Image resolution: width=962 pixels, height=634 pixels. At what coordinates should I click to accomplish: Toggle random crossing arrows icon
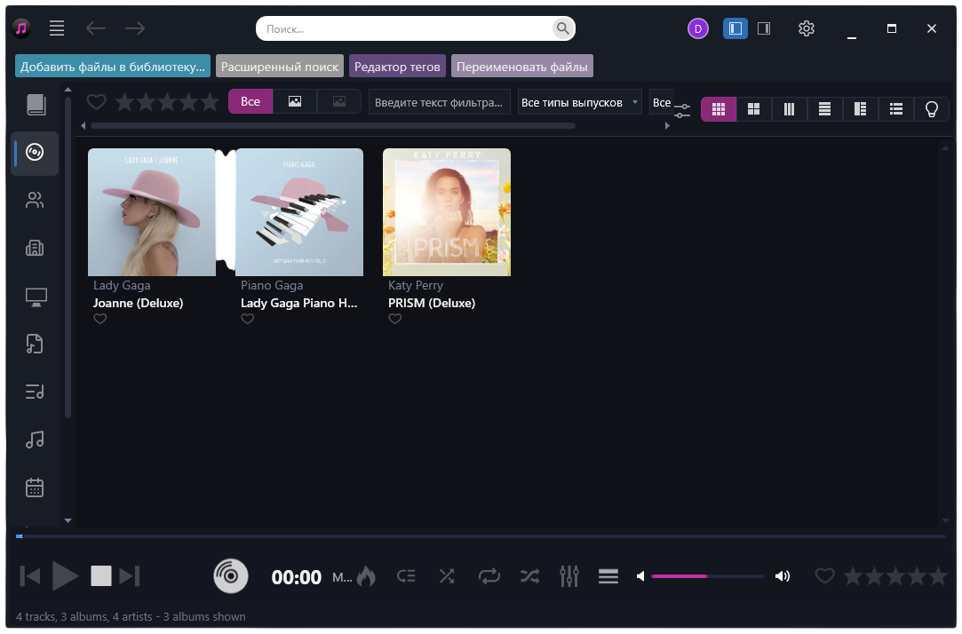(x=530, y=576)
